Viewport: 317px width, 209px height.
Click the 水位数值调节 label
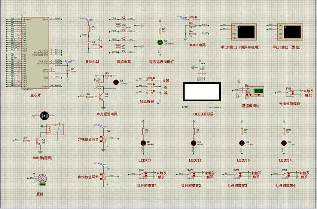point(88,177)
